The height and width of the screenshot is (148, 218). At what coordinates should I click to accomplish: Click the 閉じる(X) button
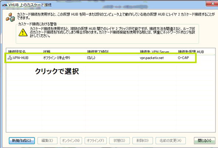tap(205, 141)
